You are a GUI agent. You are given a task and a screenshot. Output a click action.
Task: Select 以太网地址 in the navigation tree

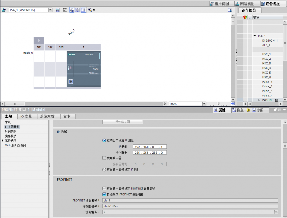(12, 127)
